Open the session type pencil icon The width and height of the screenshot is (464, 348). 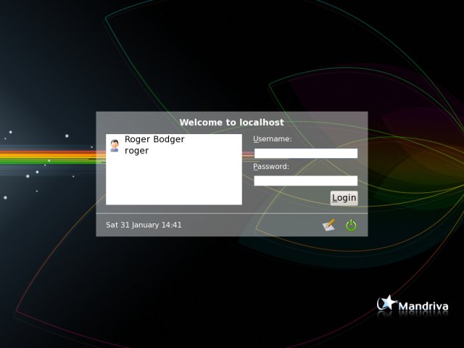click(x=328, y=225)
